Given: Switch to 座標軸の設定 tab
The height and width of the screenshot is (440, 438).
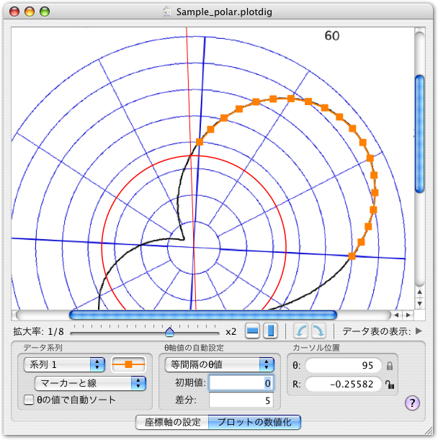Looking at the screenshot, I should coord(172,422).
